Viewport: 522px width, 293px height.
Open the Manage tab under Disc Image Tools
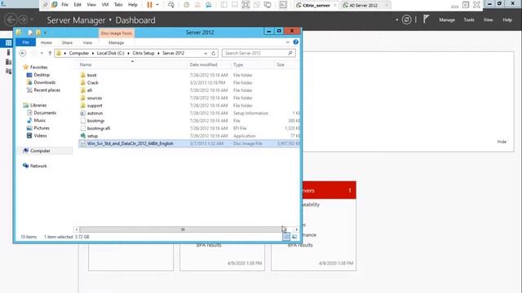click(x=116, y=42)
